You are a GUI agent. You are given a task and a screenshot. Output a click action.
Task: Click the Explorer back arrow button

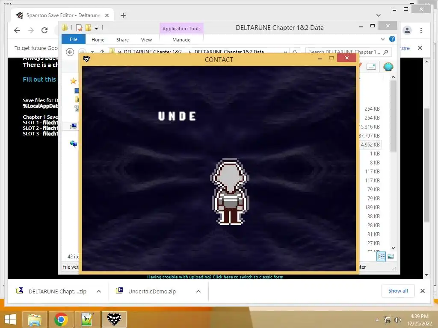(70, 52)
